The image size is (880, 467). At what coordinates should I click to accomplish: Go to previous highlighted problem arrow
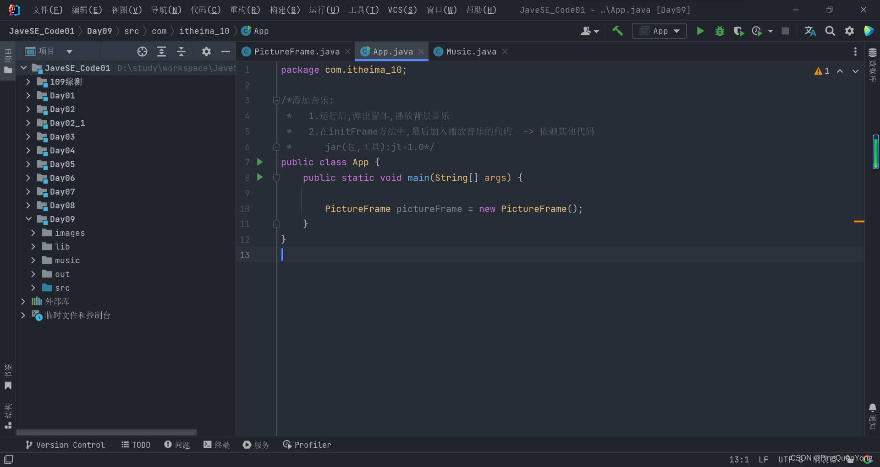tap(840, 71)
